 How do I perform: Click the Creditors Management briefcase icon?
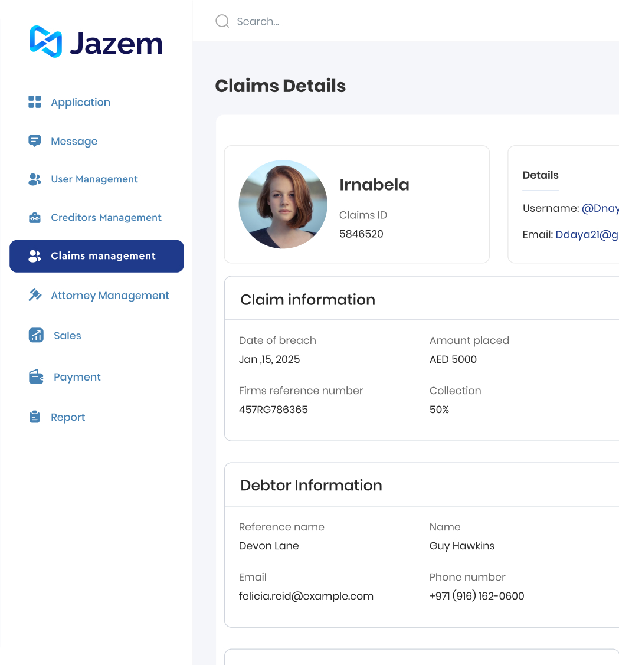pyautogui.click(x=35, y=218)
